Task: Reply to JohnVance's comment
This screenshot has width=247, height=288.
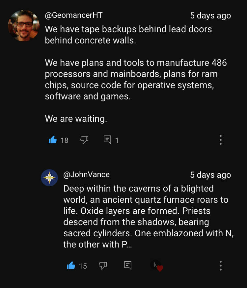Action: pyautogui.click(x=128, y=265)
